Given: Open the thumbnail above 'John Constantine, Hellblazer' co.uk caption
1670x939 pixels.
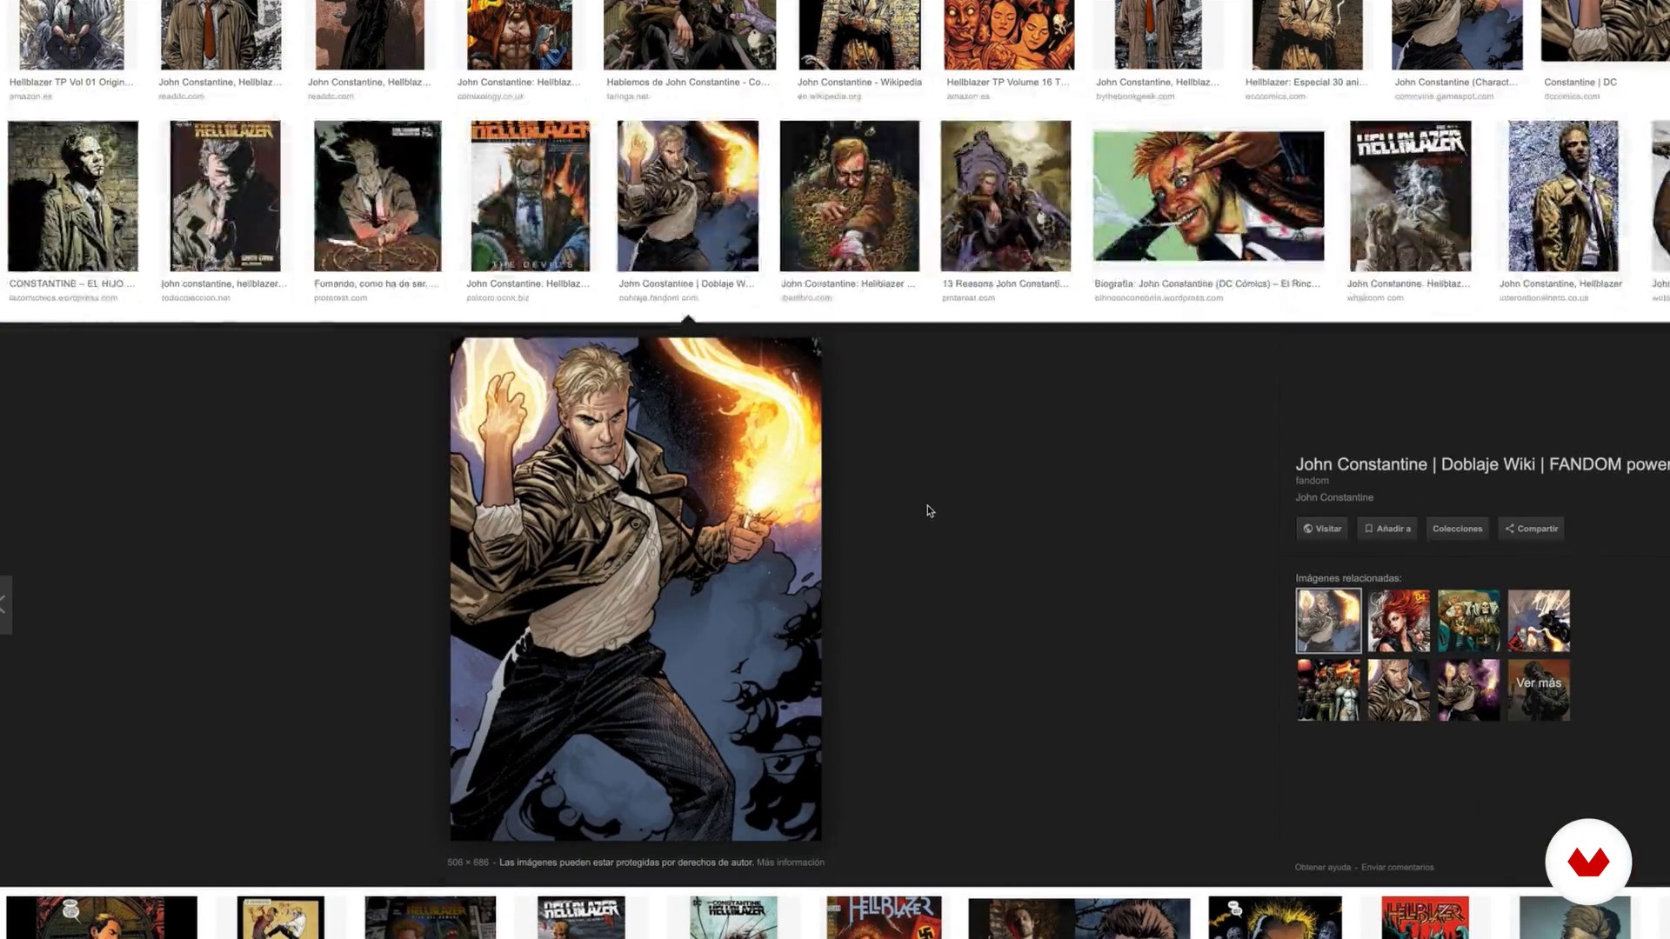Looking at the screenshot, I should (1563, 196).
